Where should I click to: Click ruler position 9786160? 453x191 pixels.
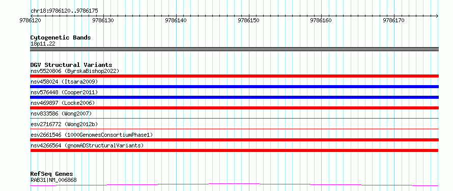pos(321,20)
